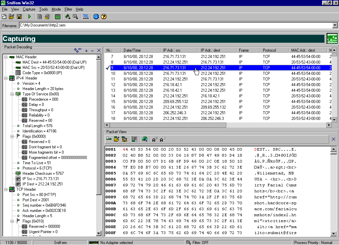Click the floppy disk save icon
The height and width of the screenshot is (245, 339).
[x=19, y=17]
